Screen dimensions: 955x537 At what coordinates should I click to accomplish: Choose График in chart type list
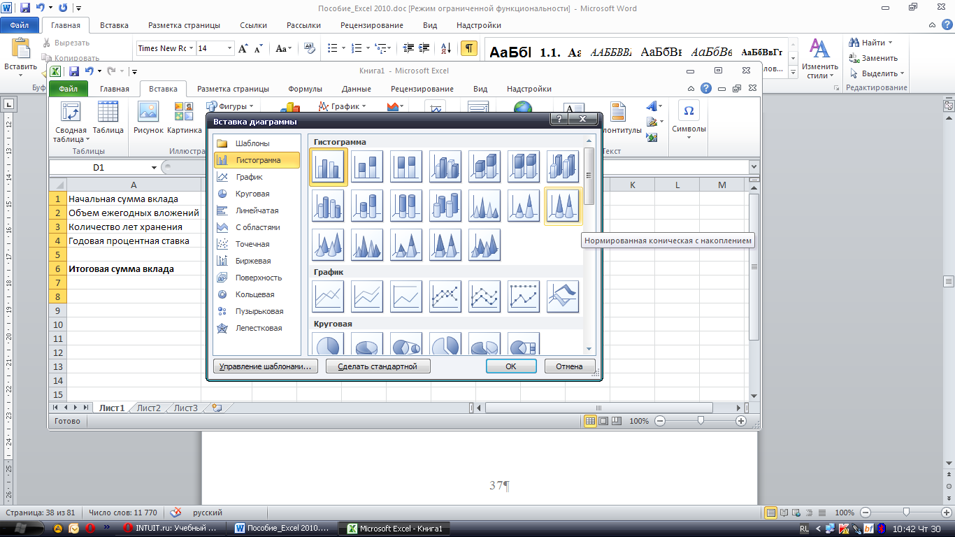257,177
